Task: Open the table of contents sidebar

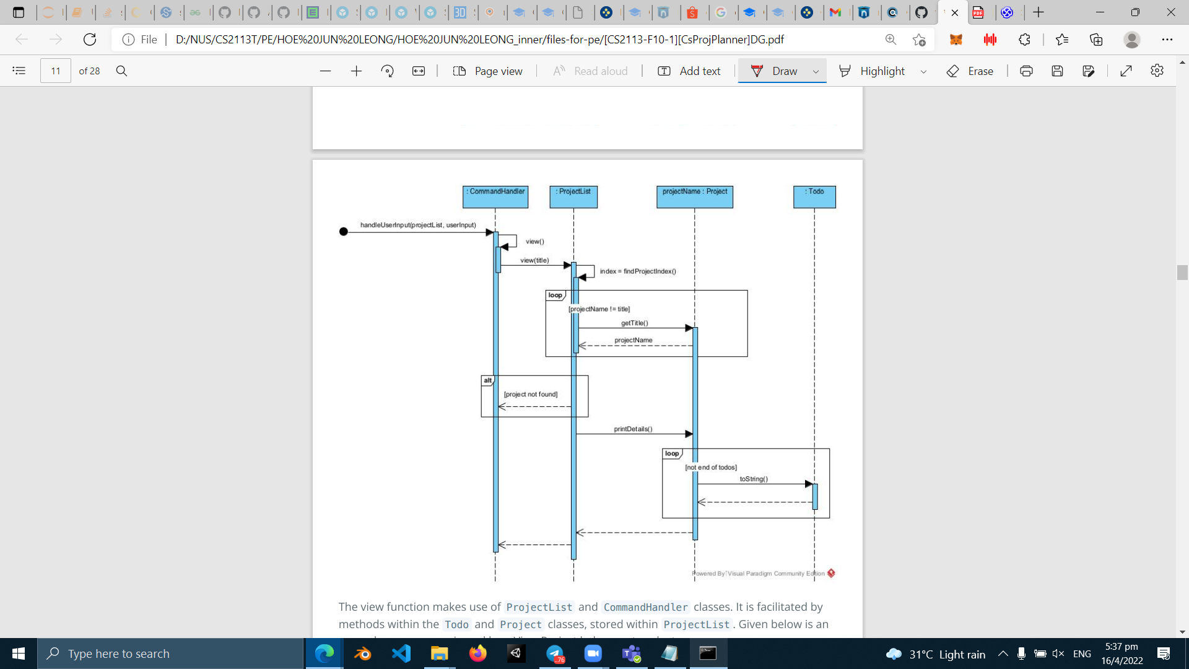Action: click(19, 71)
